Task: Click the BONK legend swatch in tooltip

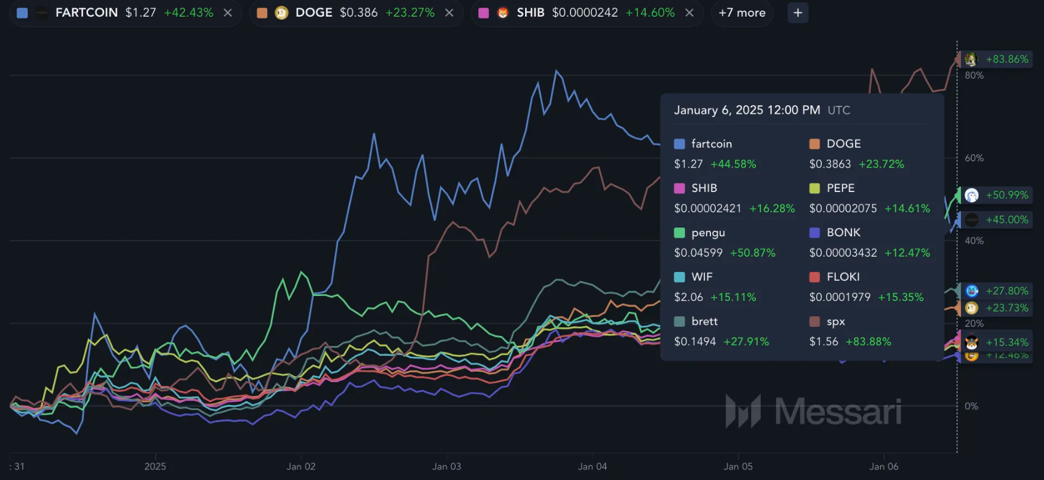Action: tap(814, 233)
